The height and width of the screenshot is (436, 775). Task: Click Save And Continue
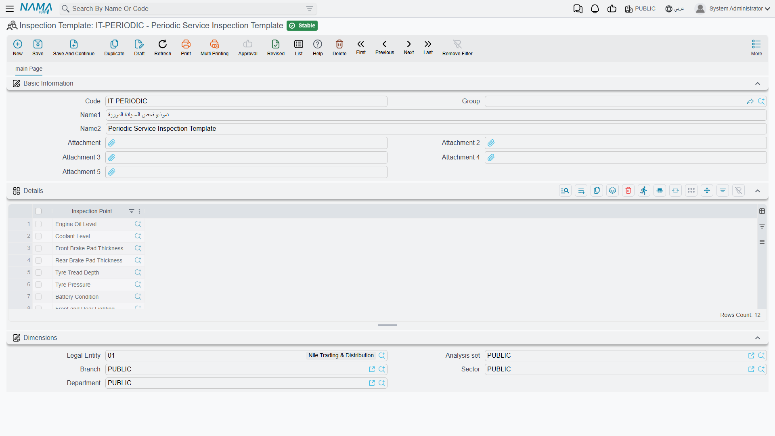tap(74, 47)
